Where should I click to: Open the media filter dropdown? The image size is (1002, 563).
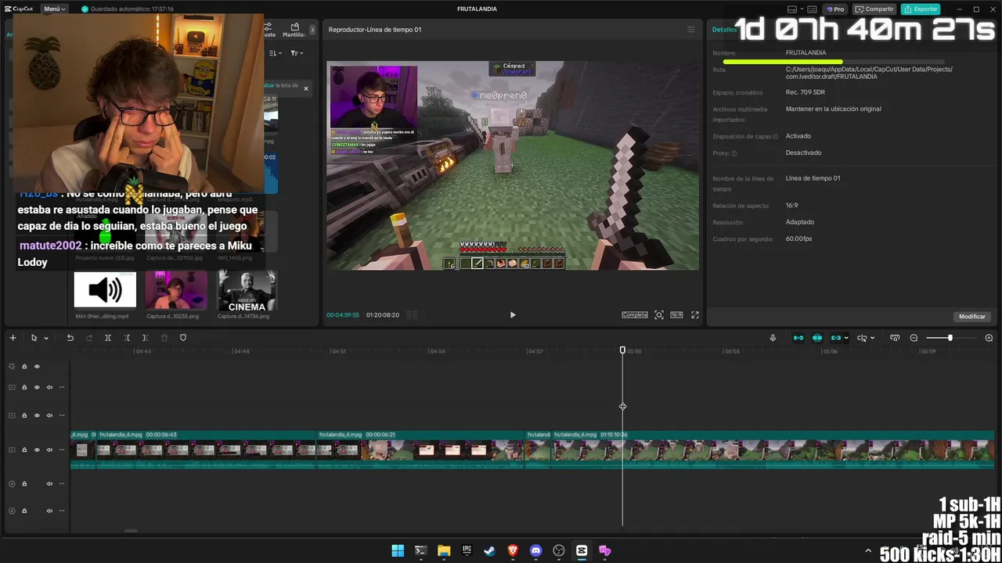[297, 53]
